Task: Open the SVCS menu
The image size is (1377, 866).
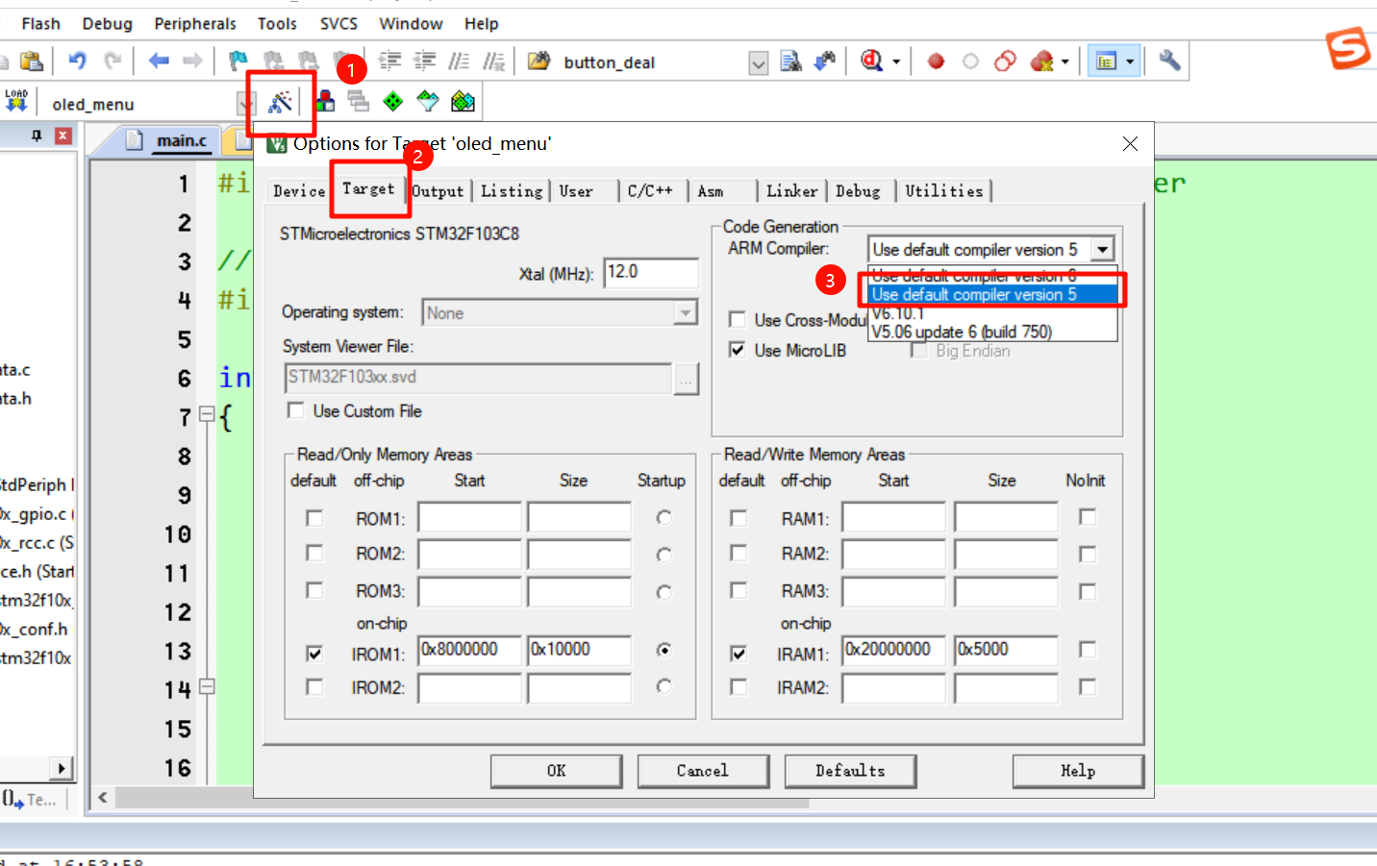Action: (x=338, y=23)
